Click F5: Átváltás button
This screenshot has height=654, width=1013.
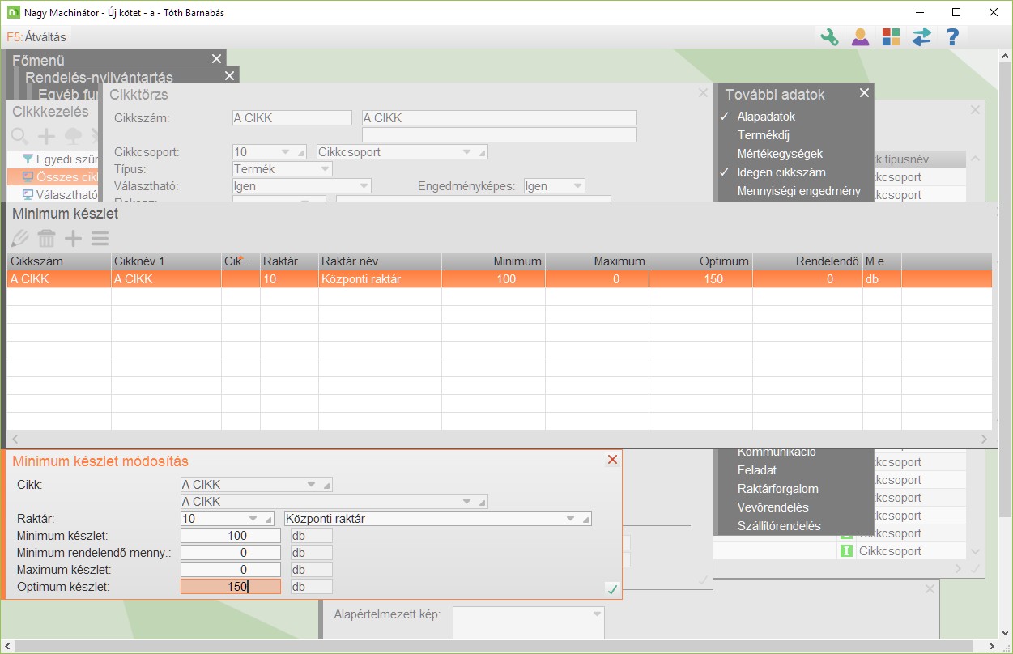pyautogui.click(x=36, y=36)
